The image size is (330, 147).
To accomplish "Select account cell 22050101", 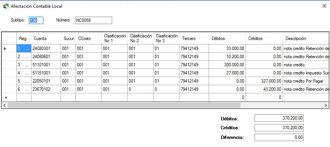I will click(x=46, y=81).
